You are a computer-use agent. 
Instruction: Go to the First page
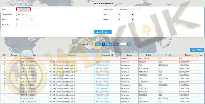pos(98,44)
